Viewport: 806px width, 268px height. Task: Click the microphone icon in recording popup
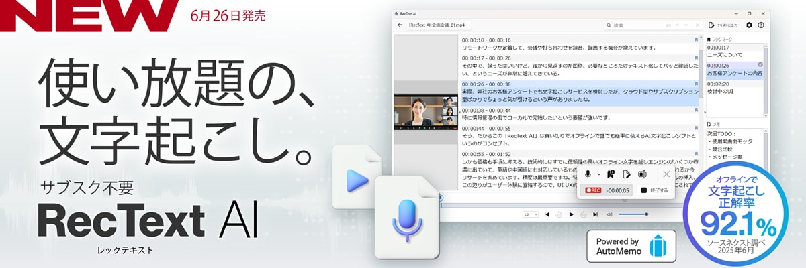click(588, 174)
